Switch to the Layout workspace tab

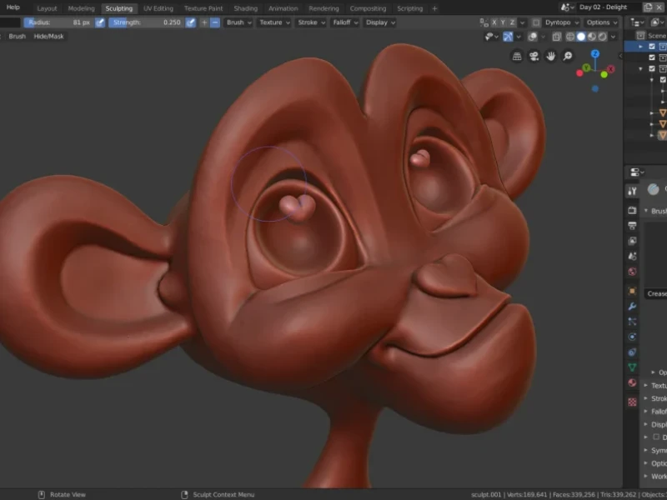point(47,8)
